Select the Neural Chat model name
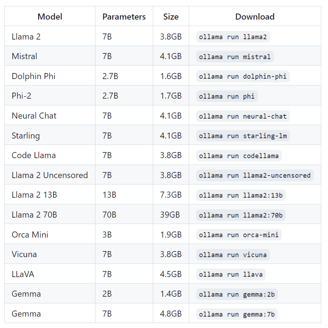Viewport: 328px width, 328px height. point(34,116)
